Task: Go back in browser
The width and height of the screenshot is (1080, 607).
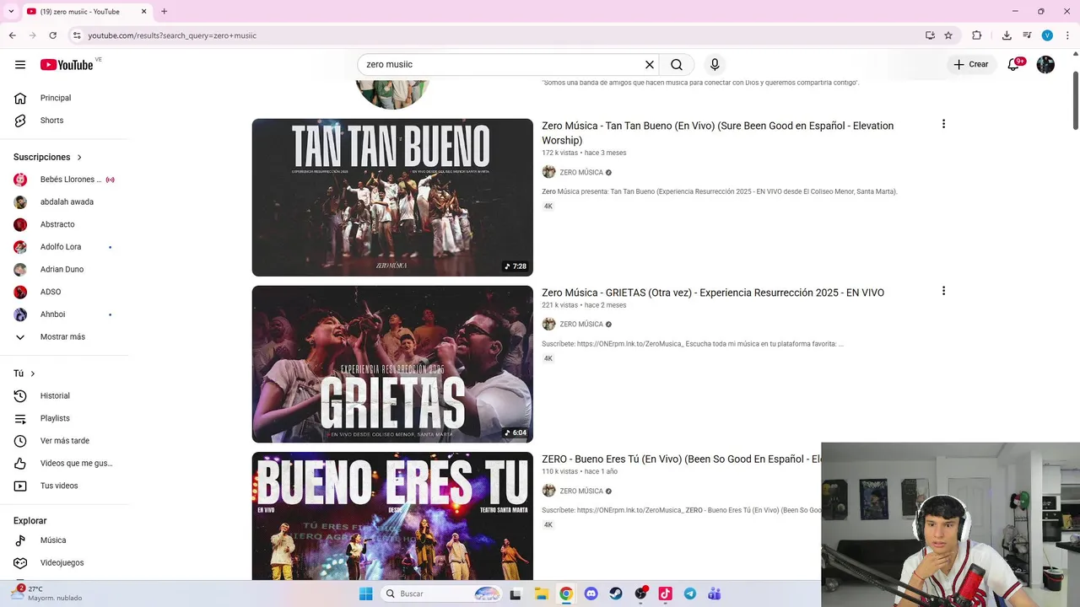Action: click(x=13, y=35)
